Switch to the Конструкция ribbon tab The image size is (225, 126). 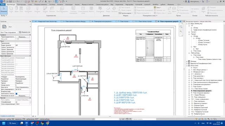click(21, 5)
